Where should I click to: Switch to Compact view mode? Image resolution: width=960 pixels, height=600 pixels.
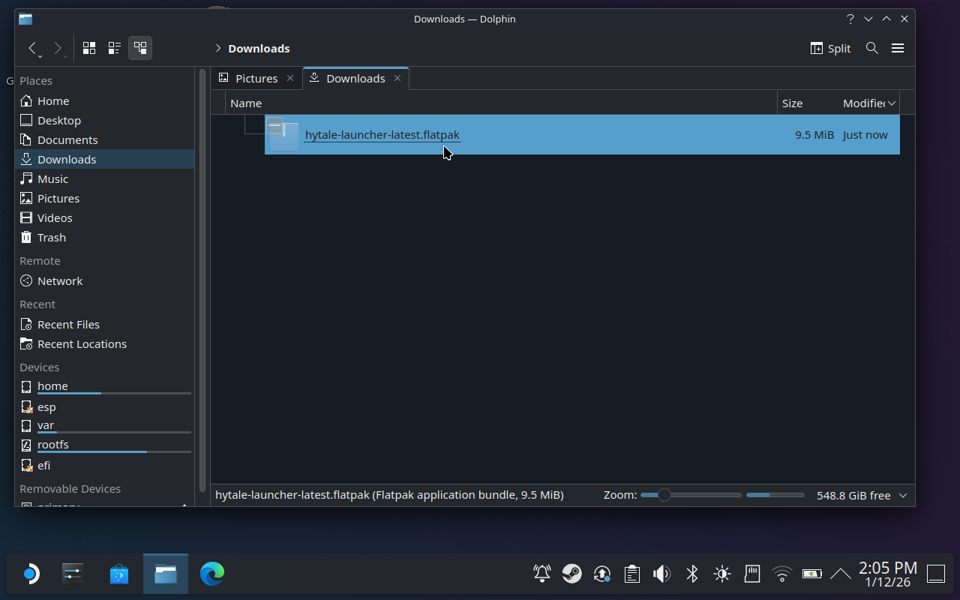[x=114, y=47]
